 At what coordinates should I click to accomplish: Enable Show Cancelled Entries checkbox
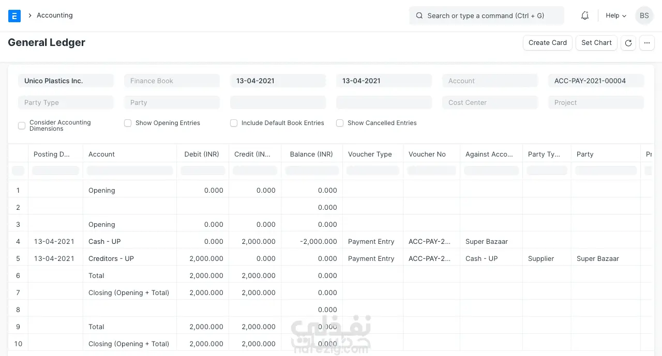click(x=340, y=123)
